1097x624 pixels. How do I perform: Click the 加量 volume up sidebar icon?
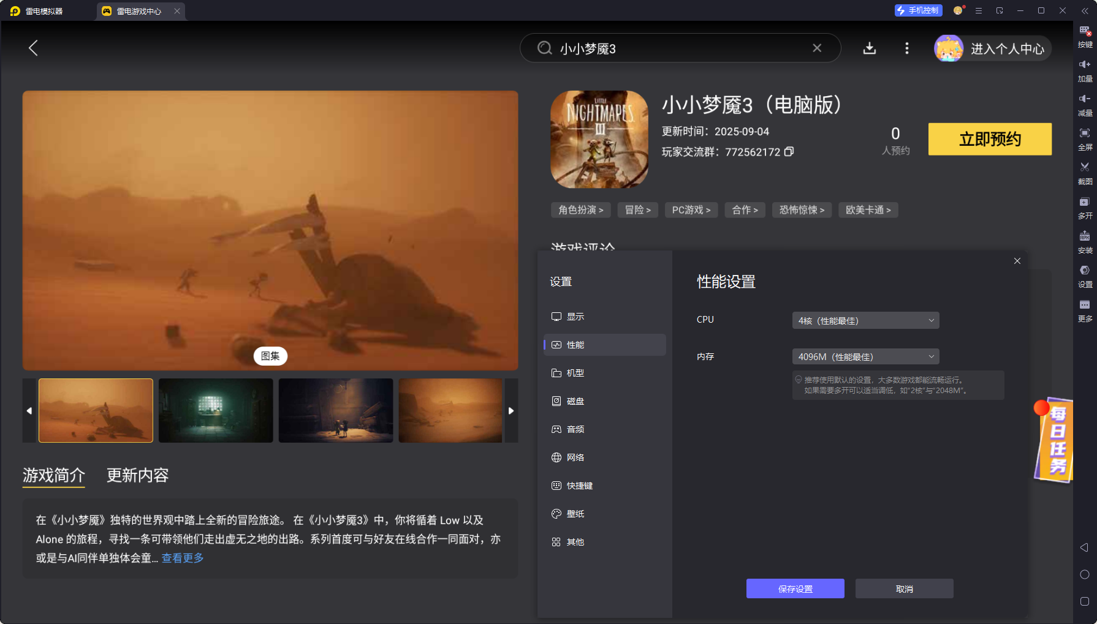1085,71
